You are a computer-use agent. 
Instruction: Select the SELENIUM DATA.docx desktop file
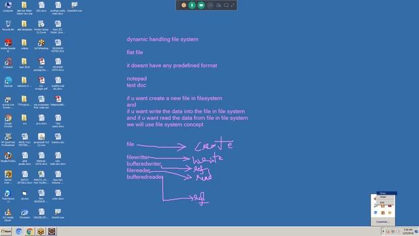tap(58, 64)
